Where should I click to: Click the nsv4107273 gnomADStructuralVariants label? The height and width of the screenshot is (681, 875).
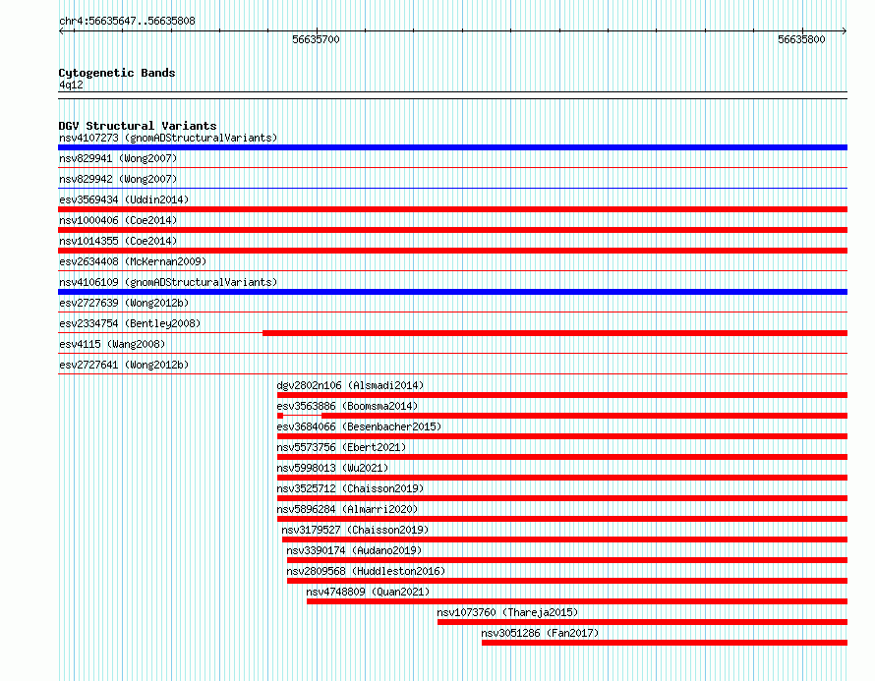[168, 138]
